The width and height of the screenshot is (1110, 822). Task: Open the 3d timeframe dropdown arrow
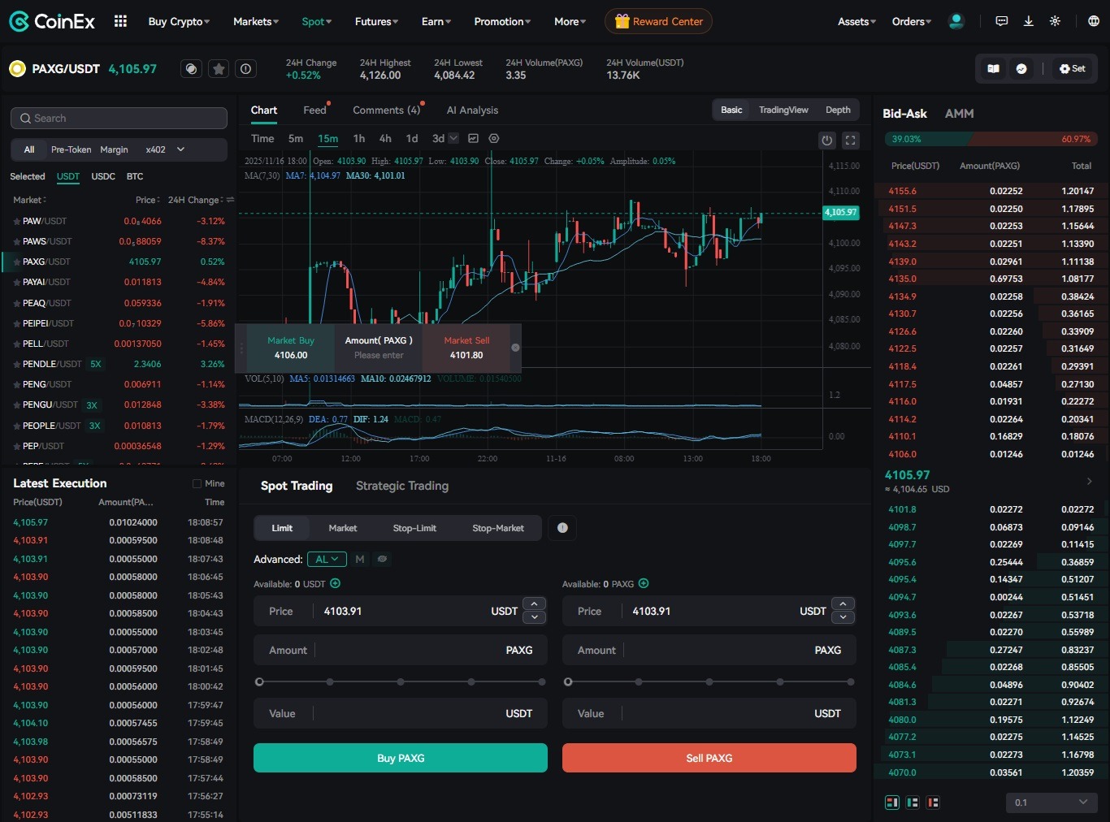point(453,138)
